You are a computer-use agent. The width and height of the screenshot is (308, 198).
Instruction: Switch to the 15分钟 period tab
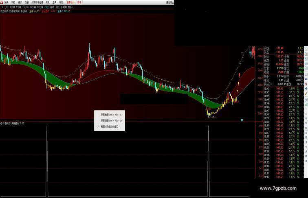point(26,7)
